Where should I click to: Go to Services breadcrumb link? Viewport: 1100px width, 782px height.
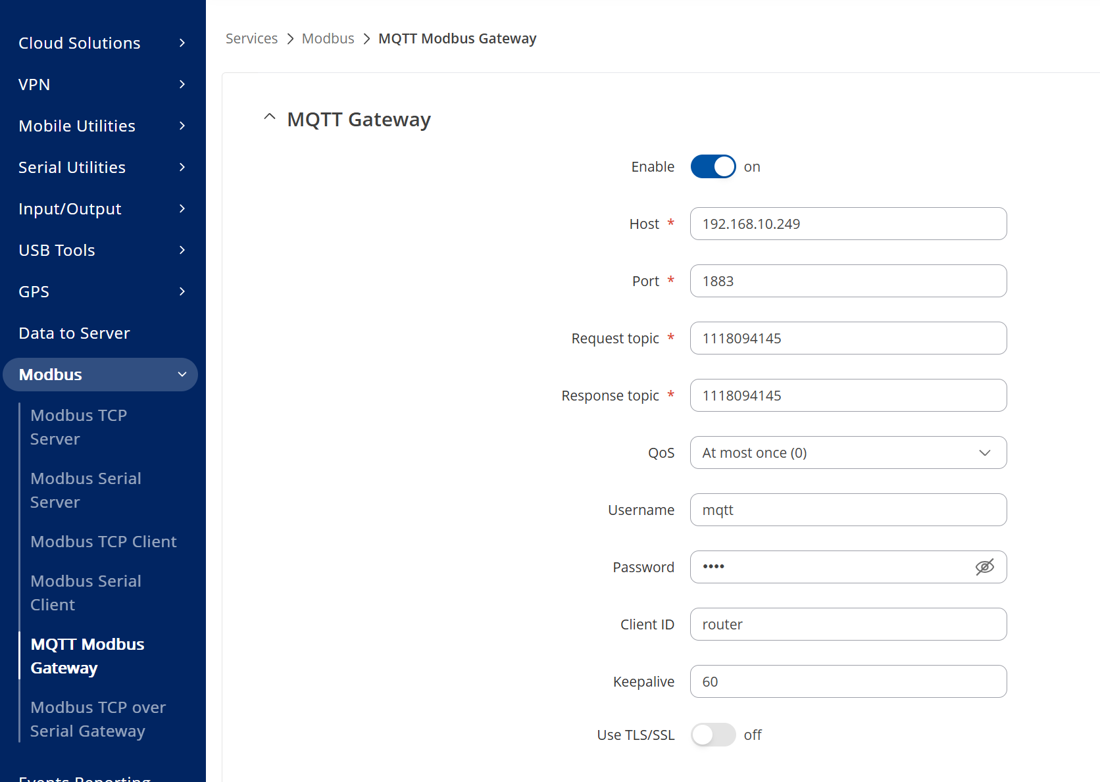tap(251, 39)
